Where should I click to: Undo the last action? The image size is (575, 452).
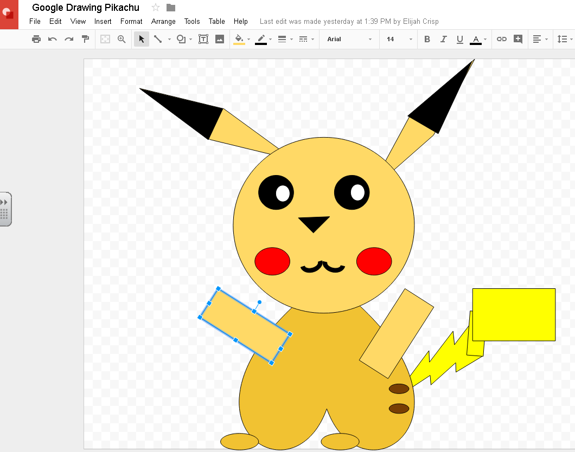pos(53,39)
